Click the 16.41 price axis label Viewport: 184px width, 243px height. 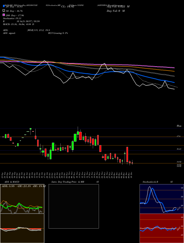179,149
